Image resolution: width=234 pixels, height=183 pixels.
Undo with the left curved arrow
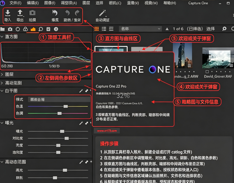tap(67, 13)
